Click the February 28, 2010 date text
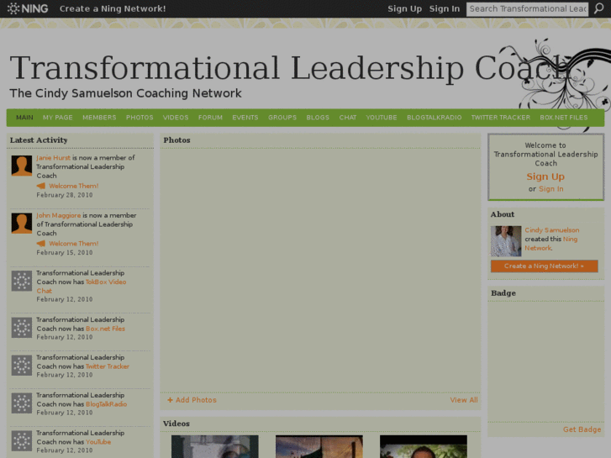 [x=65, y=195]
